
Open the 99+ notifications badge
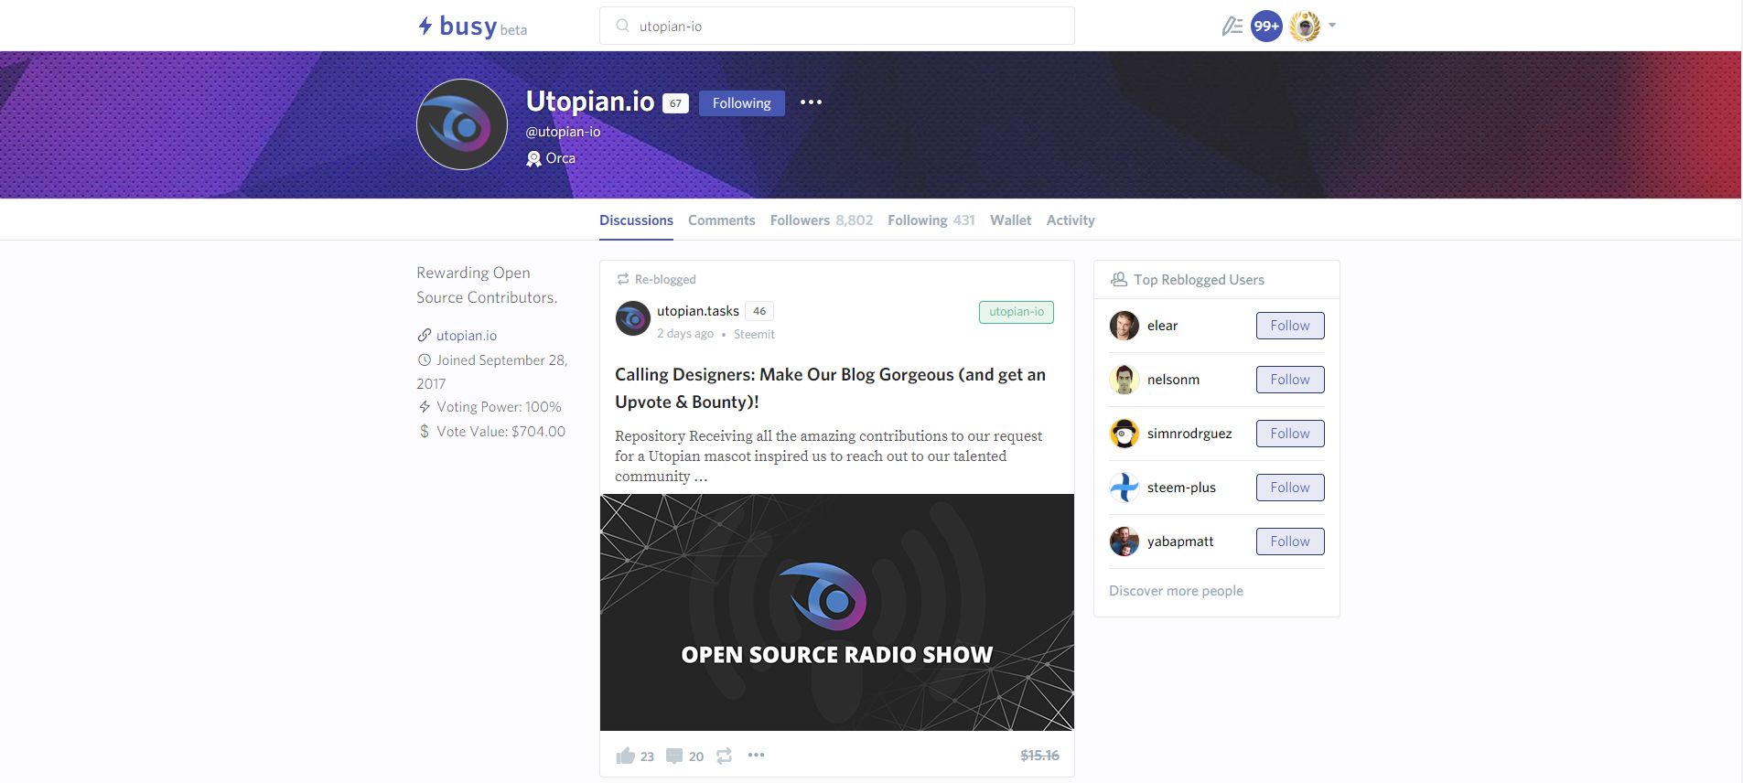pyautogui.click(x=1266, y=27)
